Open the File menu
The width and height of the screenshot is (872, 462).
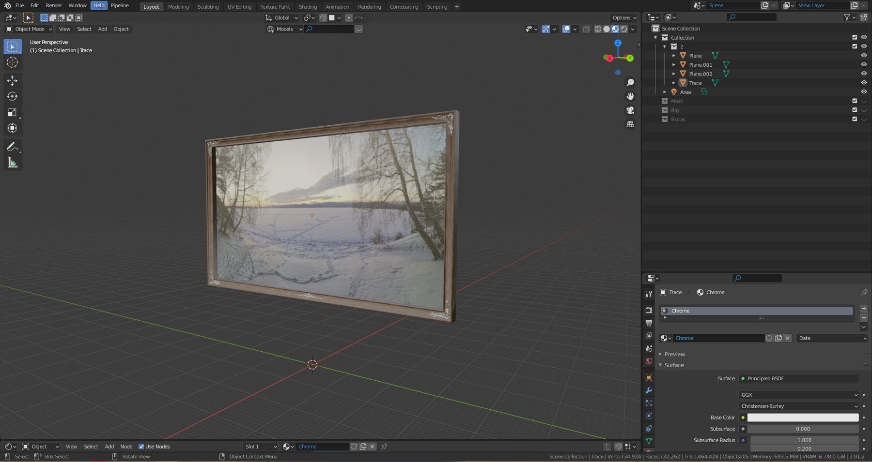tap(19, 5)
